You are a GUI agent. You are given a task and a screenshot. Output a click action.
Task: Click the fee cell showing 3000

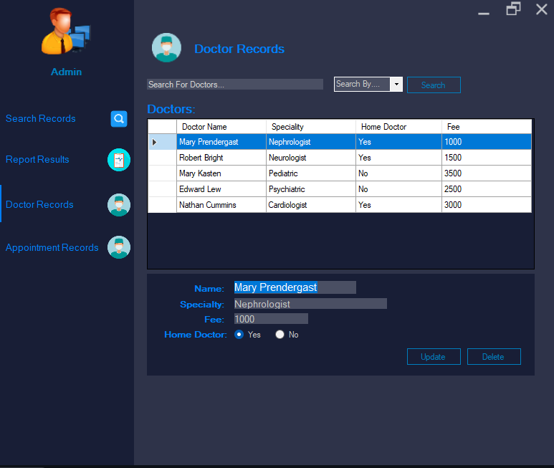[x=487, y=205]
